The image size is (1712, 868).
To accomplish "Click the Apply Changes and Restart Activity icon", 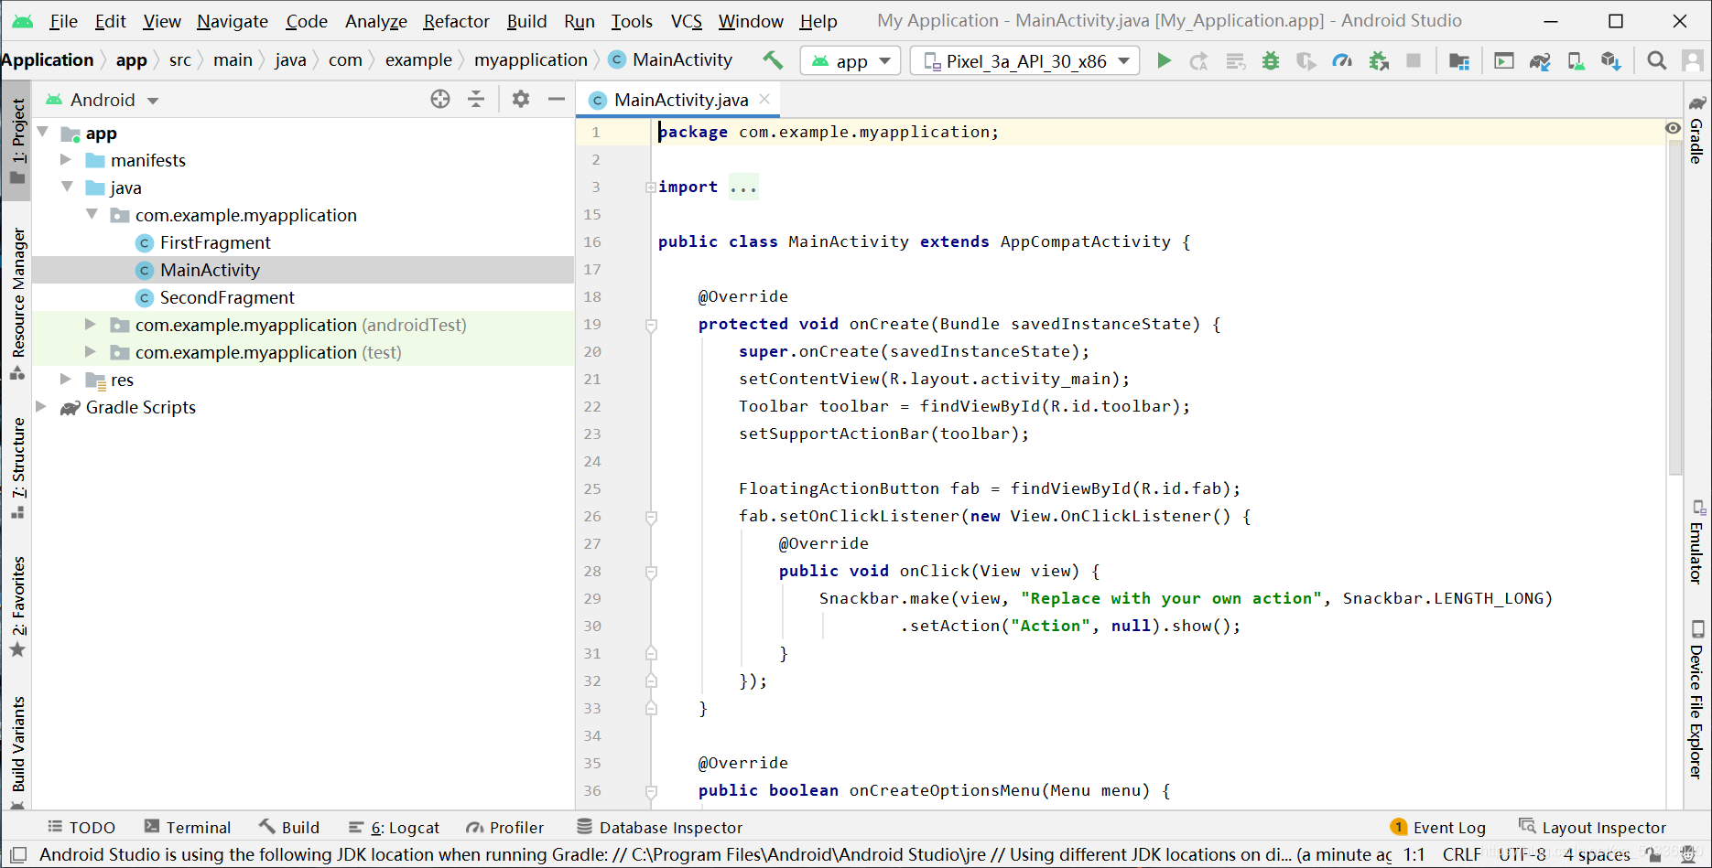I will click(1198, 60).
